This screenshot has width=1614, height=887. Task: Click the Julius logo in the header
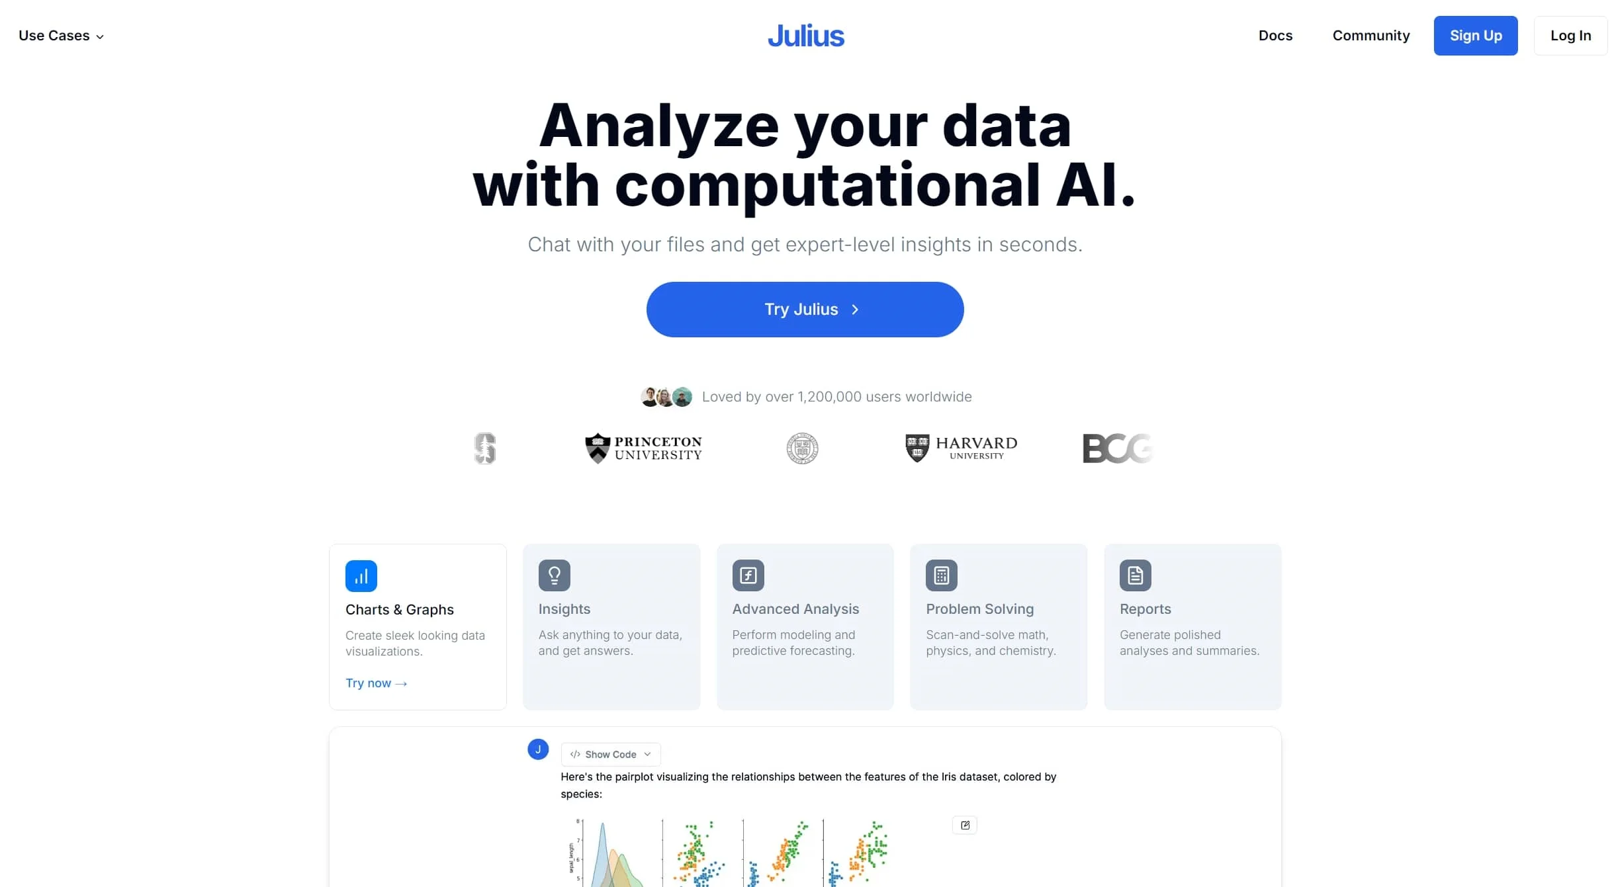(x=805, y=35)
